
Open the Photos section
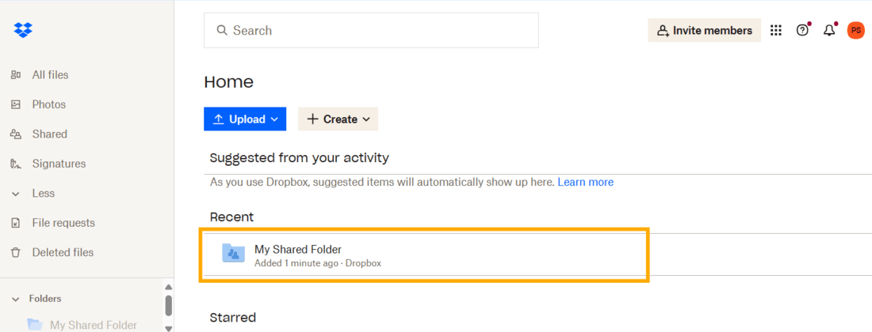(x=48, y=104)
